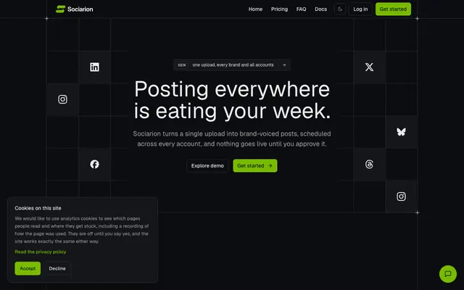The image size is (464, 290).
Task: Click the Sociarion logo in the header
Action: tap(74, 9)
